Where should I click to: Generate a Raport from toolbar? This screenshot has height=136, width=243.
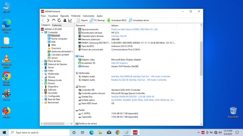pyautogui.click(x=82, y=20)
